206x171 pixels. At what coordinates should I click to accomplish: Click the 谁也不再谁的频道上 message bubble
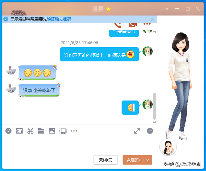[99, 54]
